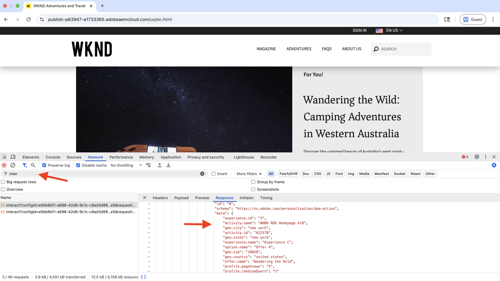Viewport: 500px width, 281px height.
Task: Filter by Fetch/XHR requests
Action: [x=289, y=174]
